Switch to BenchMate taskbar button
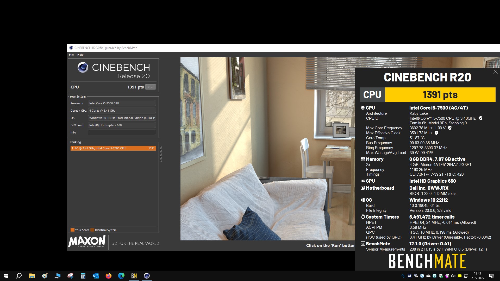This screenshot has width=500, height=281. [x=134, y=276]
